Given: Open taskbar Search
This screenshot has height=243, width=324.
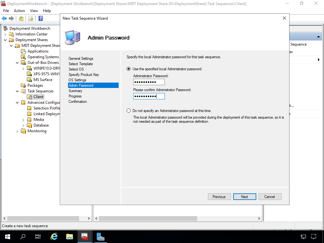Looking at the screenshot, I should [x=23, y=237].
